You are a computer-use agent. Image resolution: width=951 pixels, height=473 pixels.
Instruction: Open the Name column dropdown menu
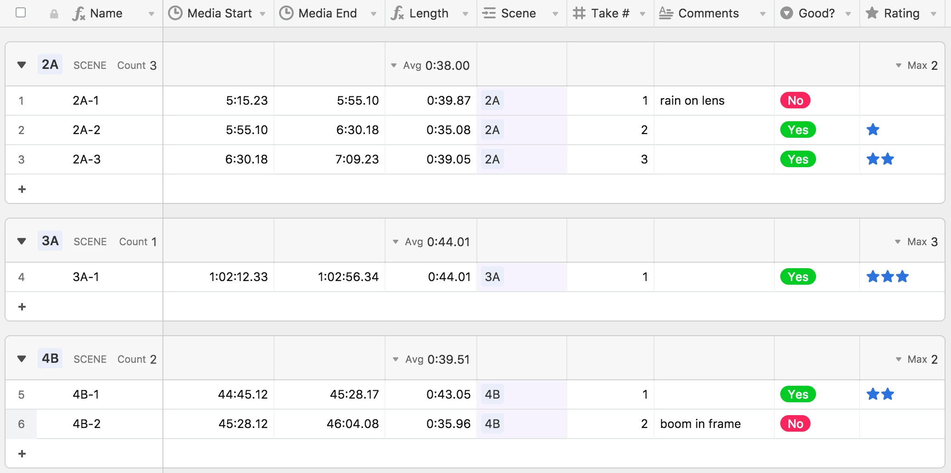(x=151, y=14)
